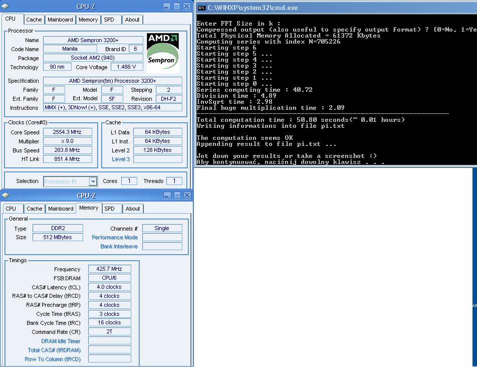
Task: Click the RAS# Precharge (tRP) value '4 clocks'
Action: tap(110, 305)
